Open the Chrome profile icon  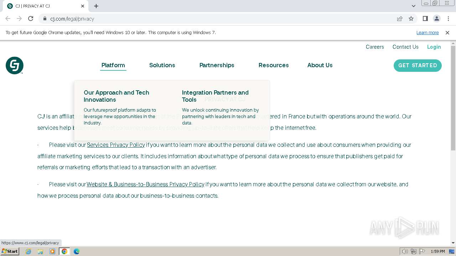coord(436,18)
